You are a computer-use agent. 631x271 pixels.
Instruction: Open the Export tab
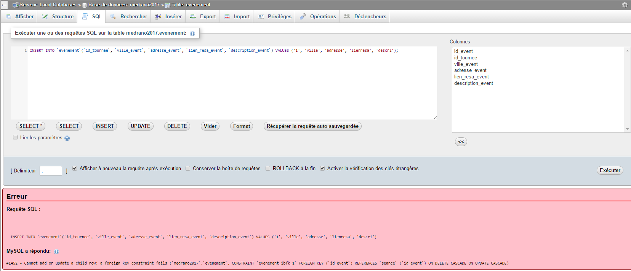pos(203,16)
